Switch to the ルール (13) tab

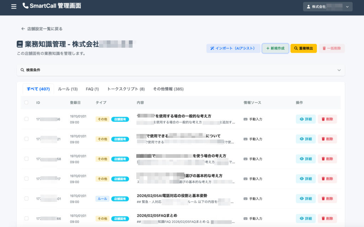68,89
